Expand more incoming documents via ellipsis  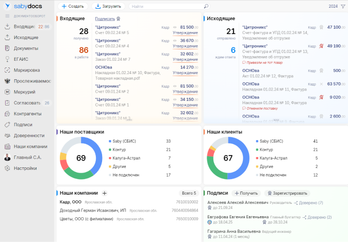click(x=129, y=120)
